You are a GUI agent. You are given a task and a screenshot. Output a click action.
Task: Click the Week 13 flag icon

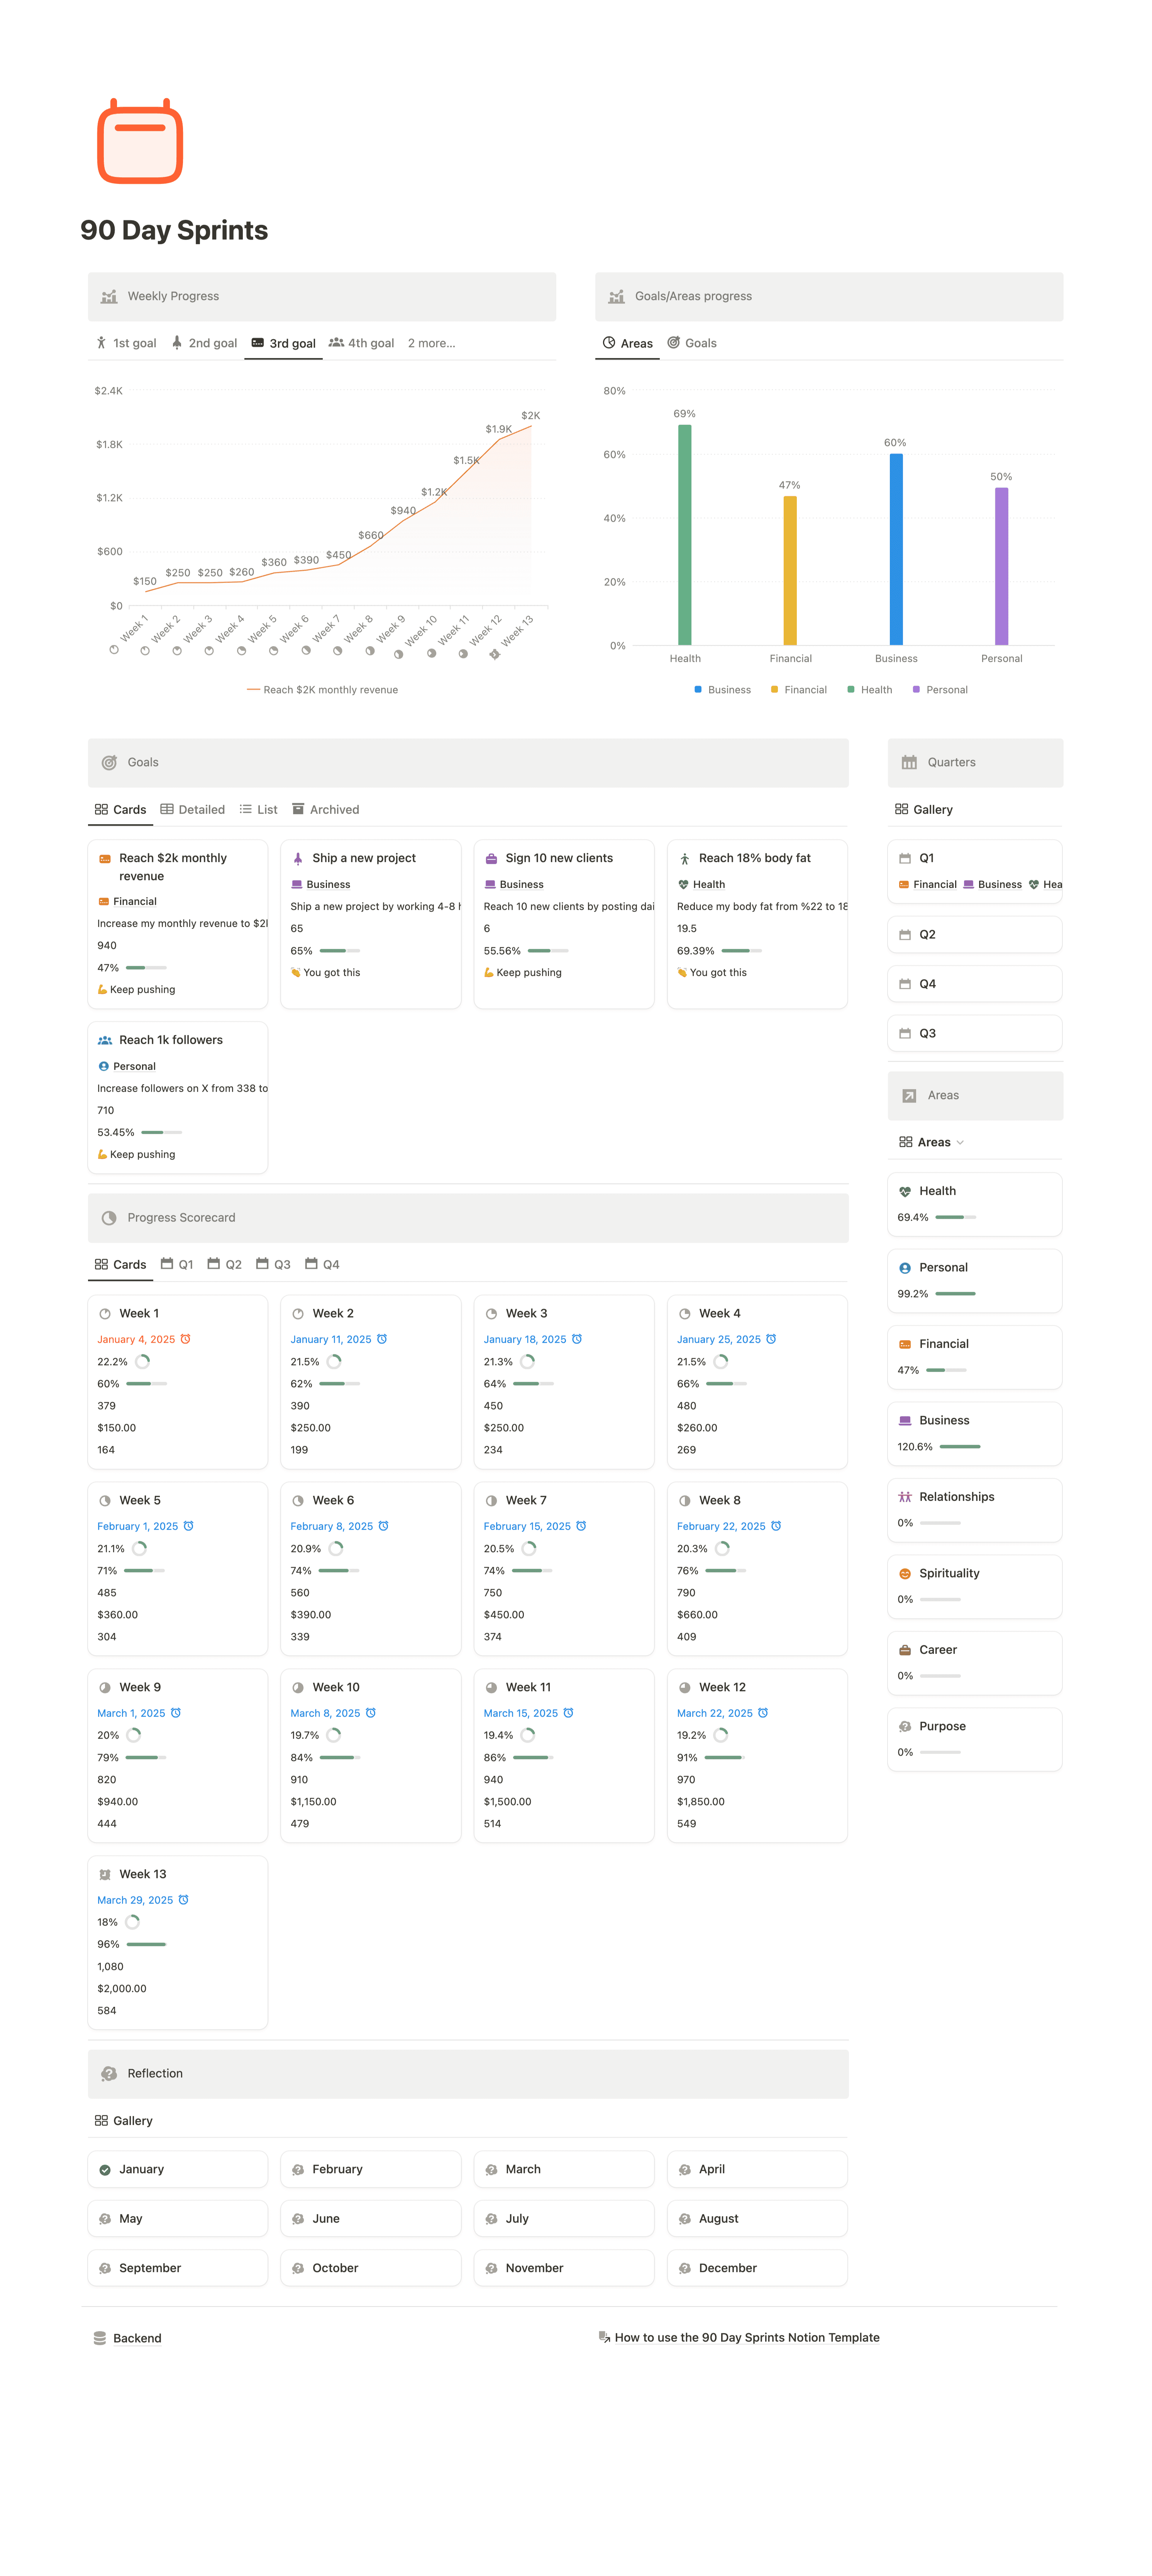tap(105, 1874)
